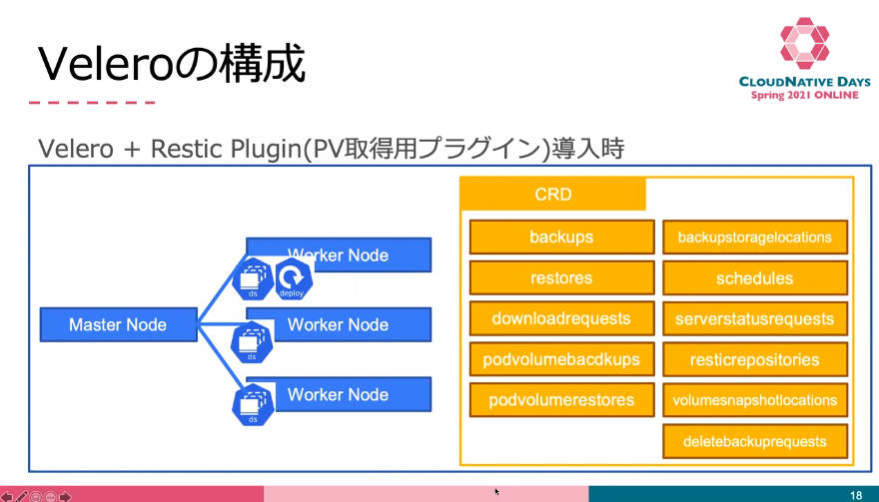
Task: Click the CloudNative Days hexagon logo
Action: pyautogui.click(x=804, y=43)
